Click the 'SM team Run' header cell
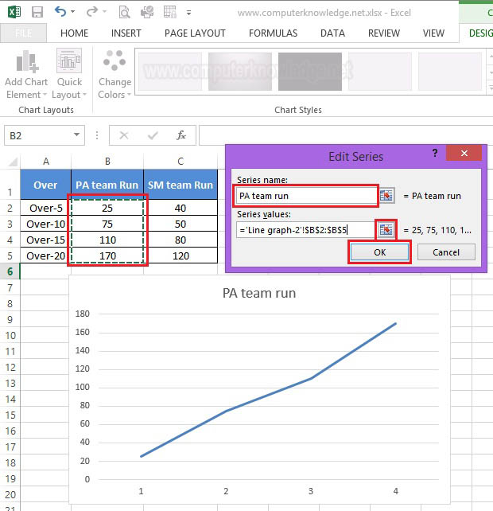 click(x=181, y=185)
